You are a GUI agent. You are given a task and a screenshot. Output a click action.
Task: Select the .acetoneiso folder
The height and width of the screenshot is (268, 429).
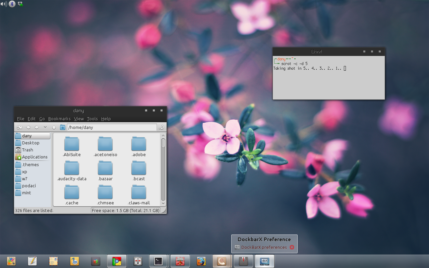coord(105,146)
